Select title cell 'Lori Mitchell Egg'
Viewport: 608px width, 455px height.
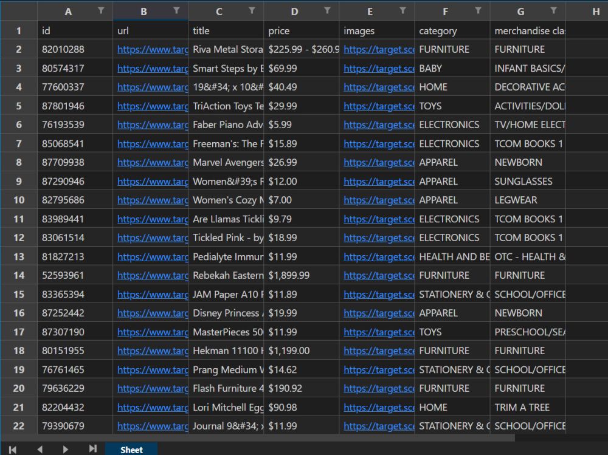coord(226,408)
